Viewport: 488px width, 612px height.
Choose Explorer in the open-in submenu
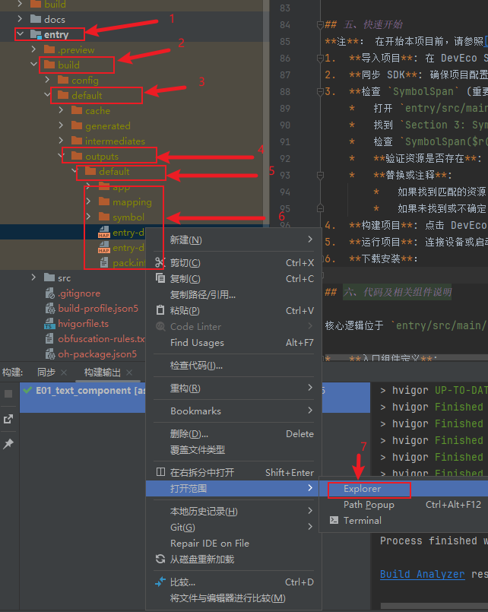coord(404,489)
